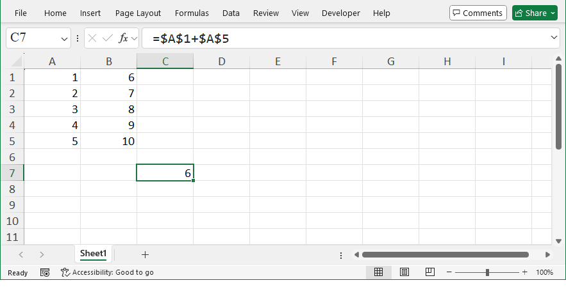Open the Review tab
The width and height of the screenshot is (566, 308).
click(266, 13)
